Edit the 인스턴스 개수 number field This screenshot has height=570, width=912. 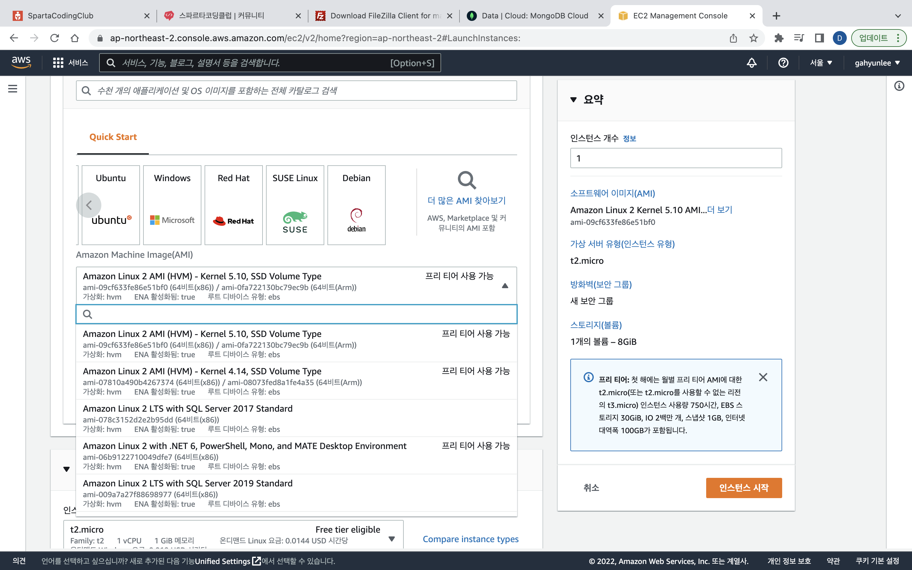tap(676, 158)
